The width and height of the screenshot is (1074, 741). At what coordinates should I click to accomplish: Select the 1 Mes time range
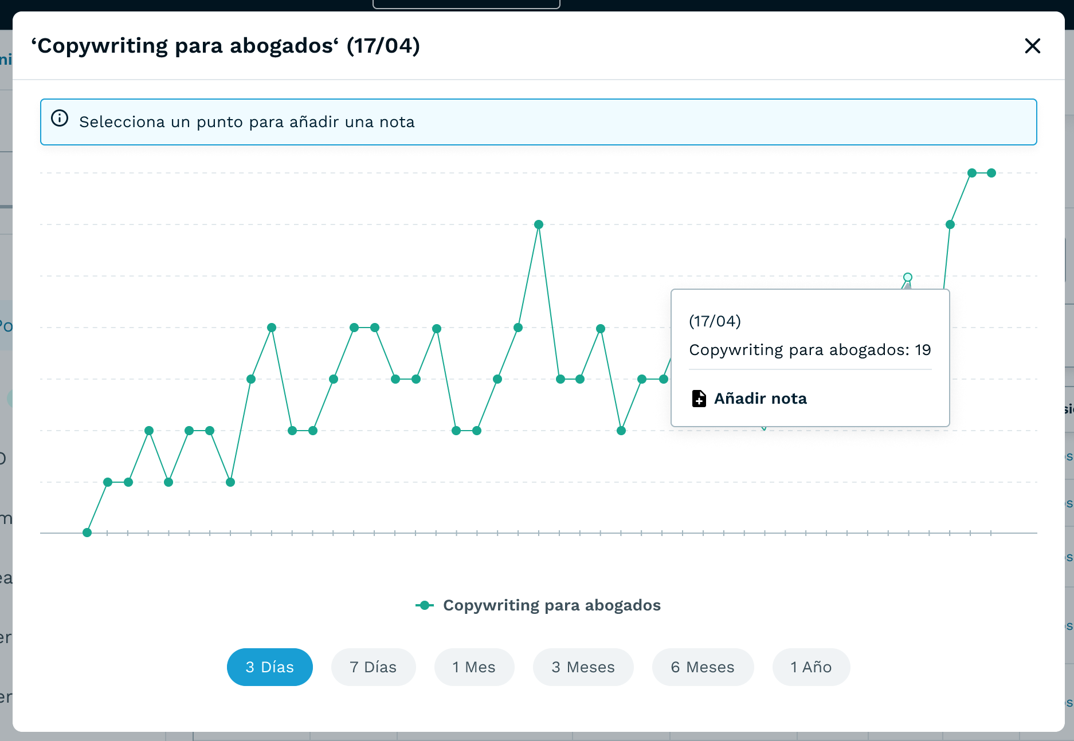coord(473,667)
